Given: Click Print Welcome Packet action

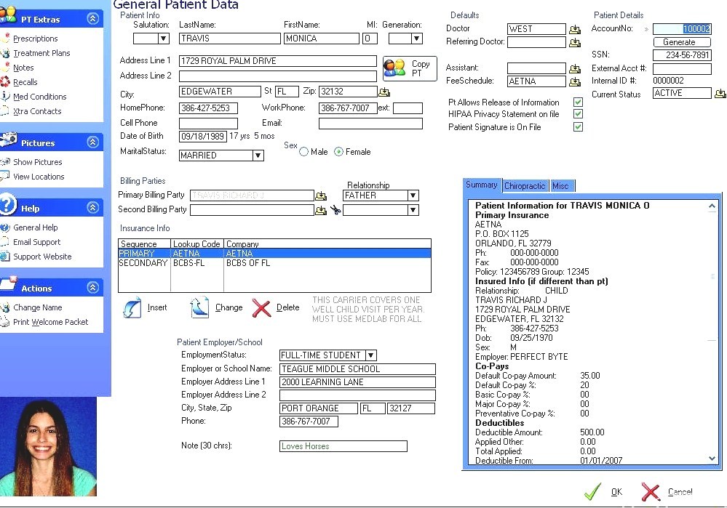Looking at the screenshot, I should pos(50,322).
